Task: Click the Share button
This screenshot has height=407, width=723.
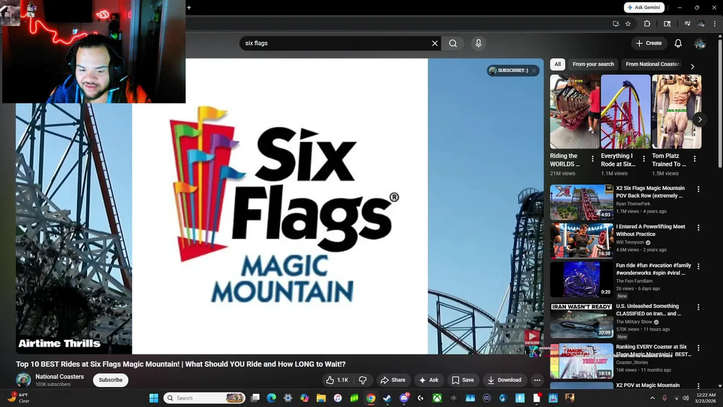Action: [393, 380]
